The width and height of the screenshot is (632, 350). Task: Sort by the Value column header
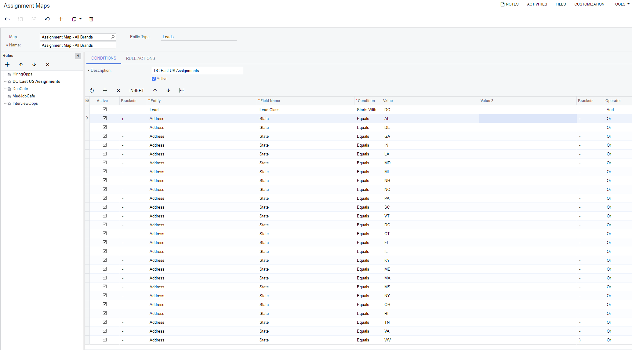tap(430, 101)
